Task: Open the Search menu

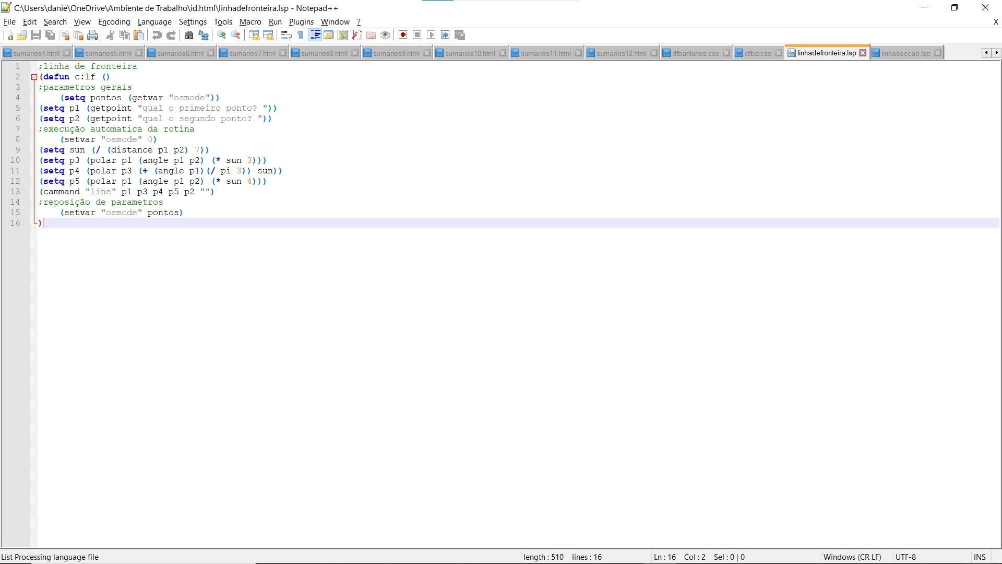Action: coord(55,22)
